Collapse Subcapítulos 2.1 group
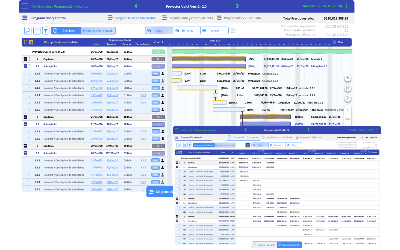Viewport: 400px width, 250px height. coord(25,124)
